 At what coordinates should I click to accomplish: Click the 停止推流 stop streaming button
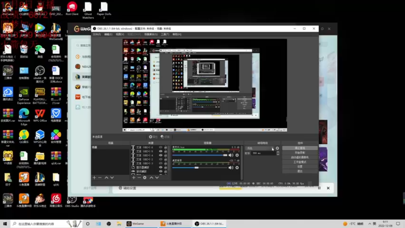(x=300, y=148)
